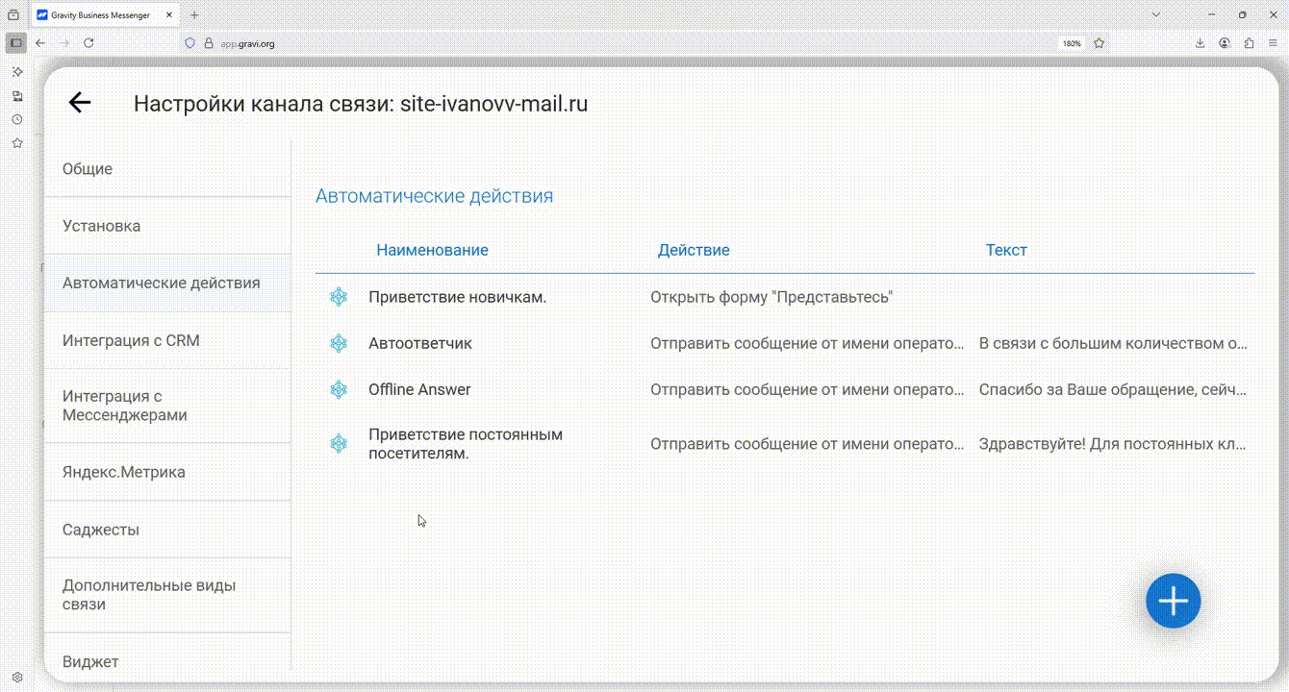Click the back arrow beside channel settings title
This screenshot has height=692, width=1289.
[x=79, y=103]
